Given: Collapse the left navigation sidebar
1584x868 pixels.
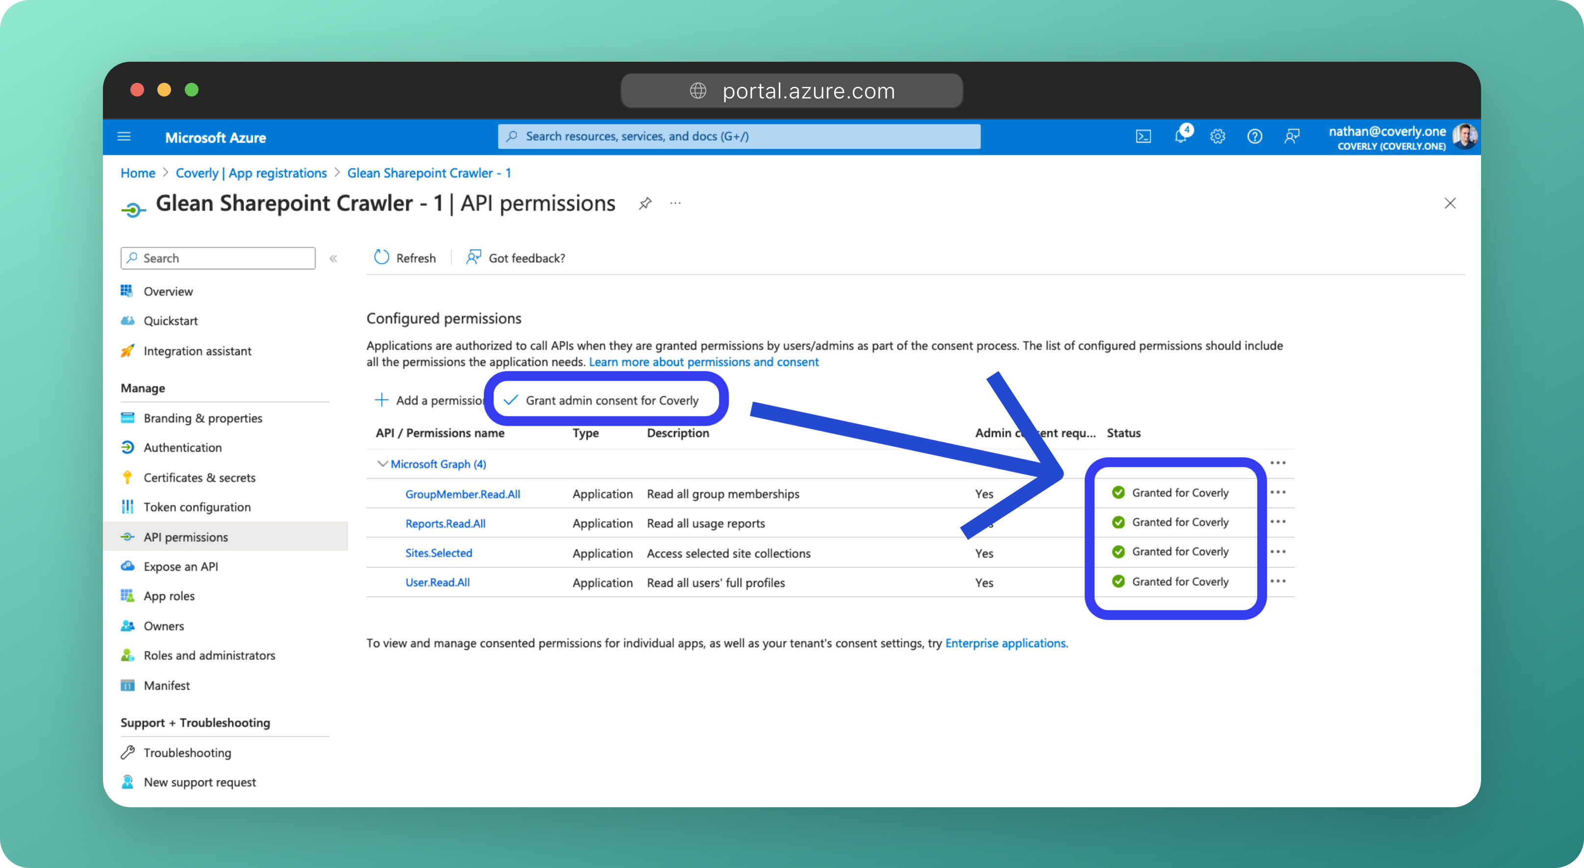Looking at the screenshot, I should (333, 259).
